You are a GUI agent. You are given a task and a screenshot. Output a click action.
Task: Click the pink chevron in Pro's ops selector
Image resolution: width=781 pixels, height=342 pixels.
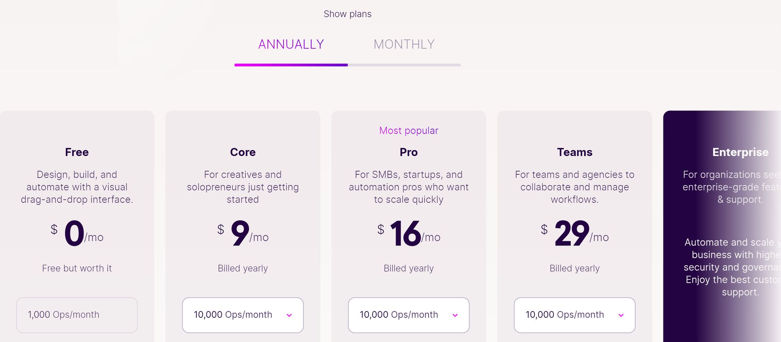[455, 315]
